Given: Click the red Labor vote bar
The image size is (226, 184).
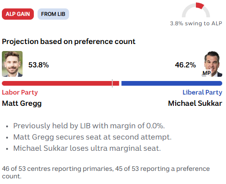Looking at the screenshot, I should point(61,83).
